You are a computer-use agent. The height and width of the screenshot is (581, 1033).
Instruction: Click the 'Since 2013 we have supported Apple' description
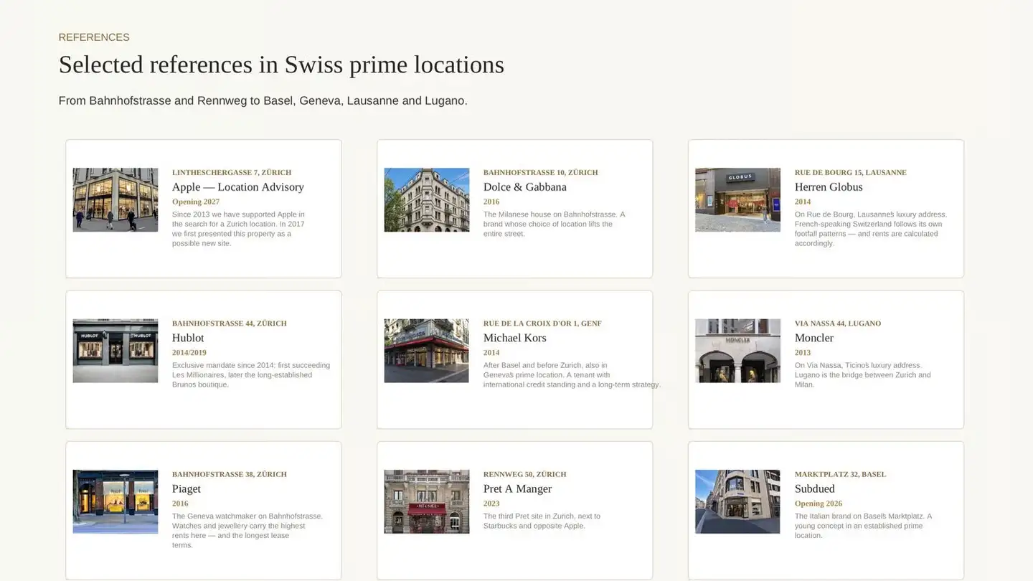(238, 229)
